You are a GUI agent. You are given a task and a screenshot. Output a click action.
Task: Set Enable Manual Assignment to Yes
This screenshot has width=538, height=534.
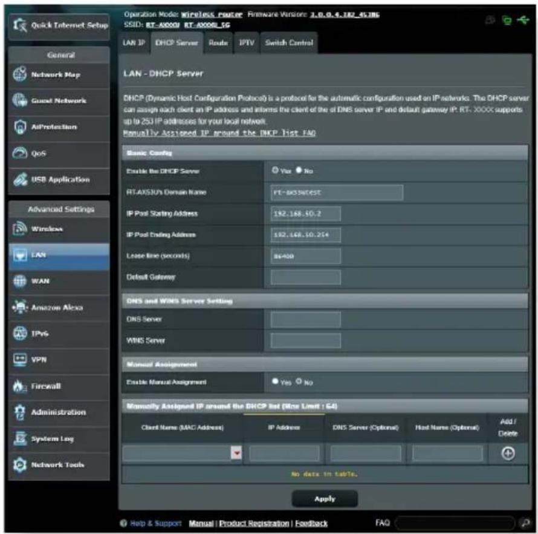pyautogui.click(x=275, y=381)
